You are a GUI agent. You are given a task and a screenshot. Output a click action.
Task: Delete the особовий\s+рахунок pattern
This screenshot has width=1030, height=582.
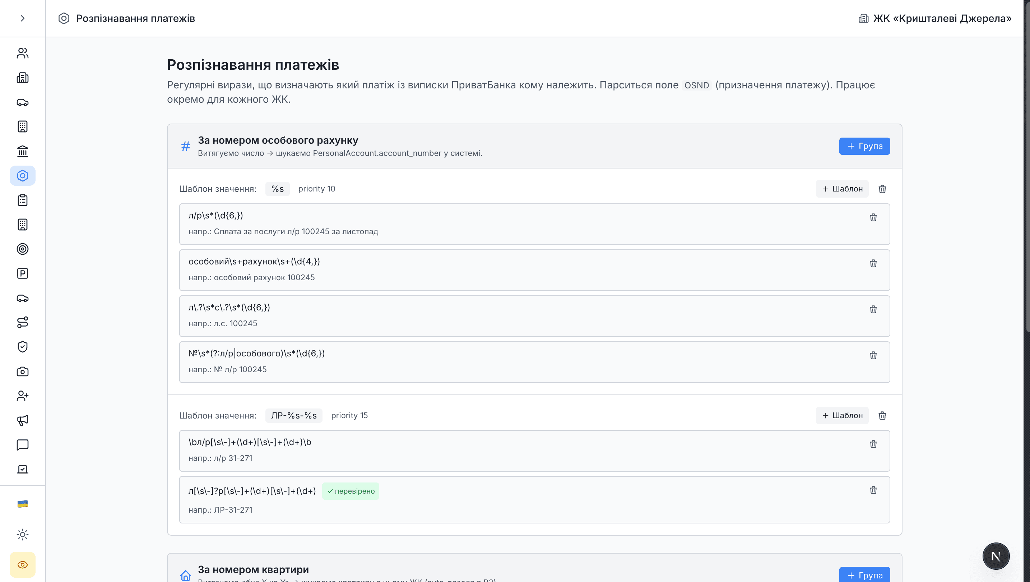pos(873,263)
